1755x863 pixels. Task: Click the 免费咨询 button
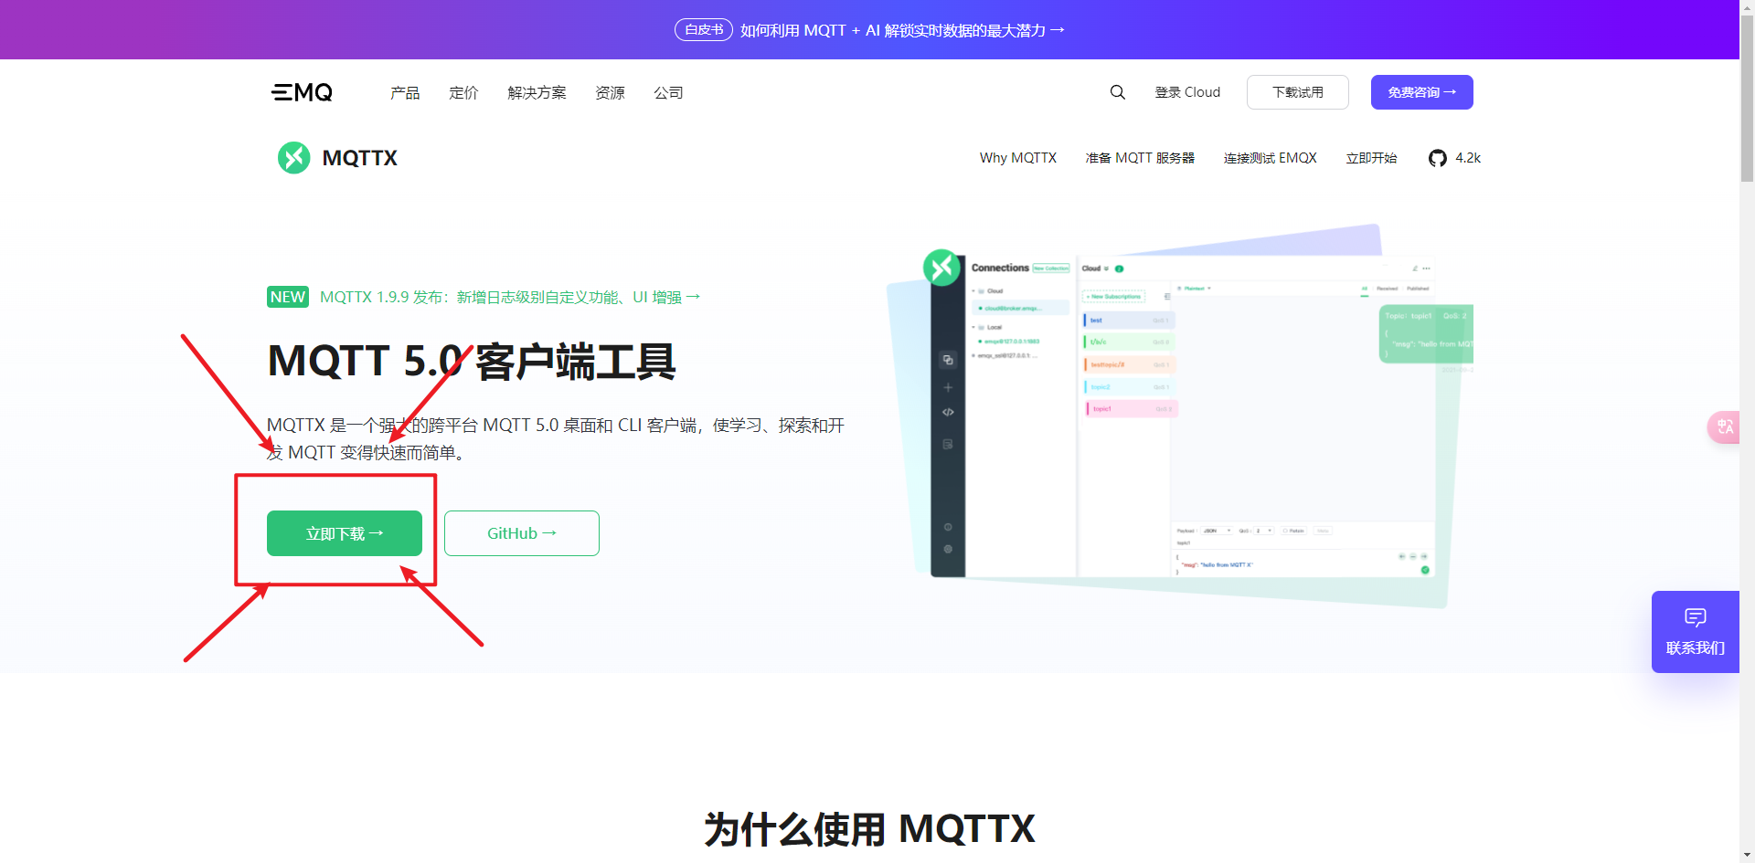1422,92
